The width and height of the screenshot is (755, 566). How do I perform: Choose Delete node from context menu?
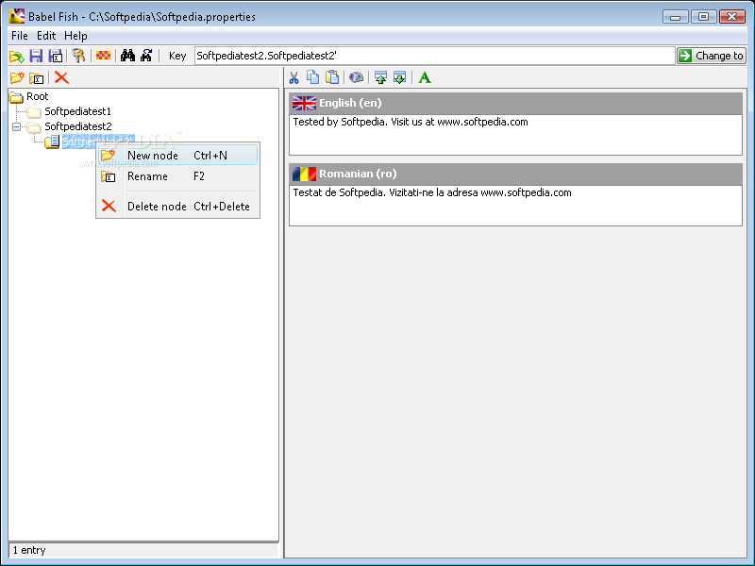[177, 207]
